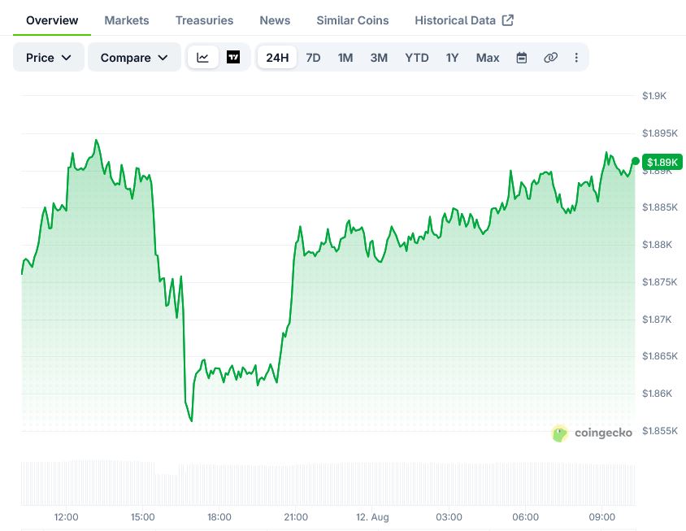The height and width of the screenshot is (531, 686).
Task: Switch to the Markets tab
Action: 127,20
